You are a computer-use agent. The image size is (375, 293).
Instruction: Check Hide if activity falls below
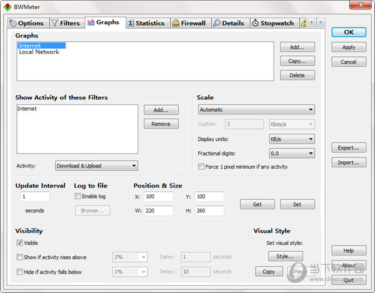[x=19, y=272]
